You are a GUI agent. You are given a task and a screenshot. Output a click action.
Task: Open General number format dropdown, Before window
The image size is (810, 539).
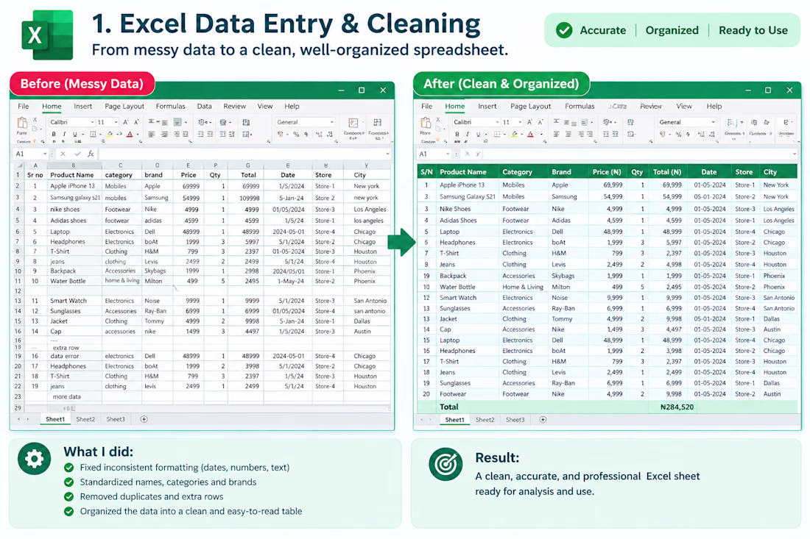pos(331,122)
